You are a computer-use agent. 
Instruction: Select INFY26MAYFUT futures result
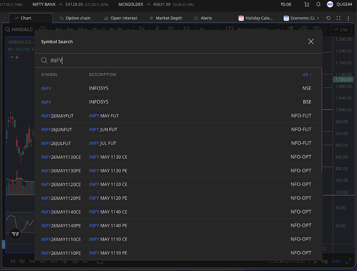(x=178, y=116)
